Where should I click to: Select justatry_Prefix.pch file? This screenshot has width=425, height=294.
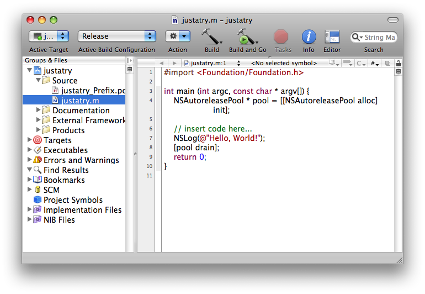[93, 91]
